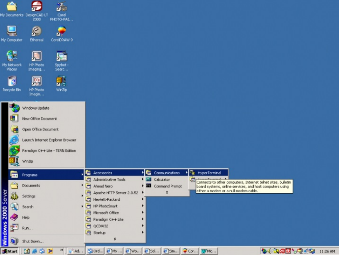Show more programs with the Programs menu chevron
The width and height of the screenshot is (339, 255).
[x=115, y=239]
